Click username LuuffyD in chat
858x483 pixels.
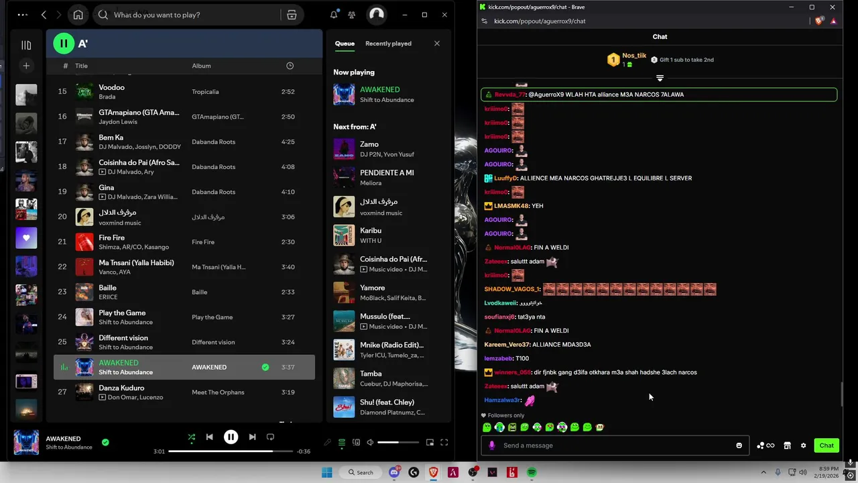coord(505,178)
